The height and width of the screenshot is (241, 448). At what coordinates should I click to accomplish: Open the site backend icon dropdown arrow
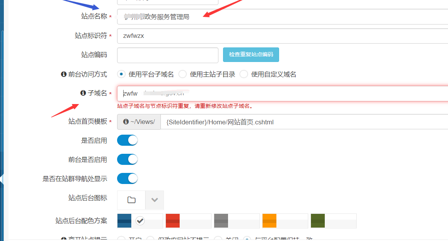point(155,200)
